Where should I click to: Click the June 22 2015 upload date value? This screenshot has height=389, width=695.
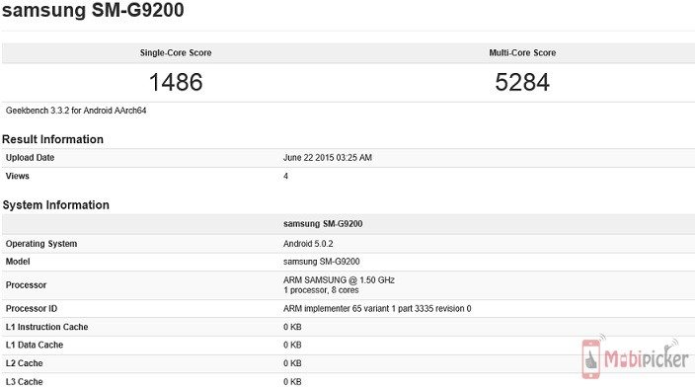[x=328, y=158]
